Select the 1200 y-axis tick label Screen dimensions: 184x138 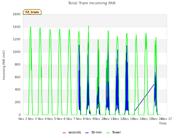click(x=17, y=39)
